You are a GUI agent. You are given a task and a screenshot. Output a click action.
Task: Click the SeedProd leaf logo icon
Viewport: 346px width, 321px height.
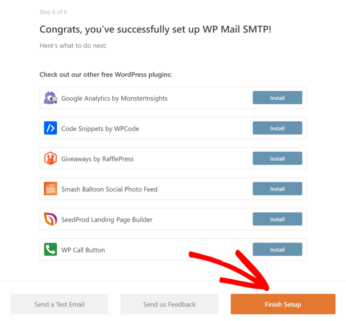point(50,219)
